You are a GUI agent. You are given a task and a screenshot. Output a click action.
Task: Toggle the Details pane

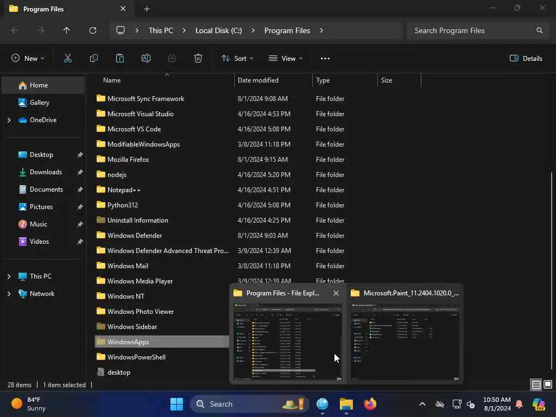[526, 59]
